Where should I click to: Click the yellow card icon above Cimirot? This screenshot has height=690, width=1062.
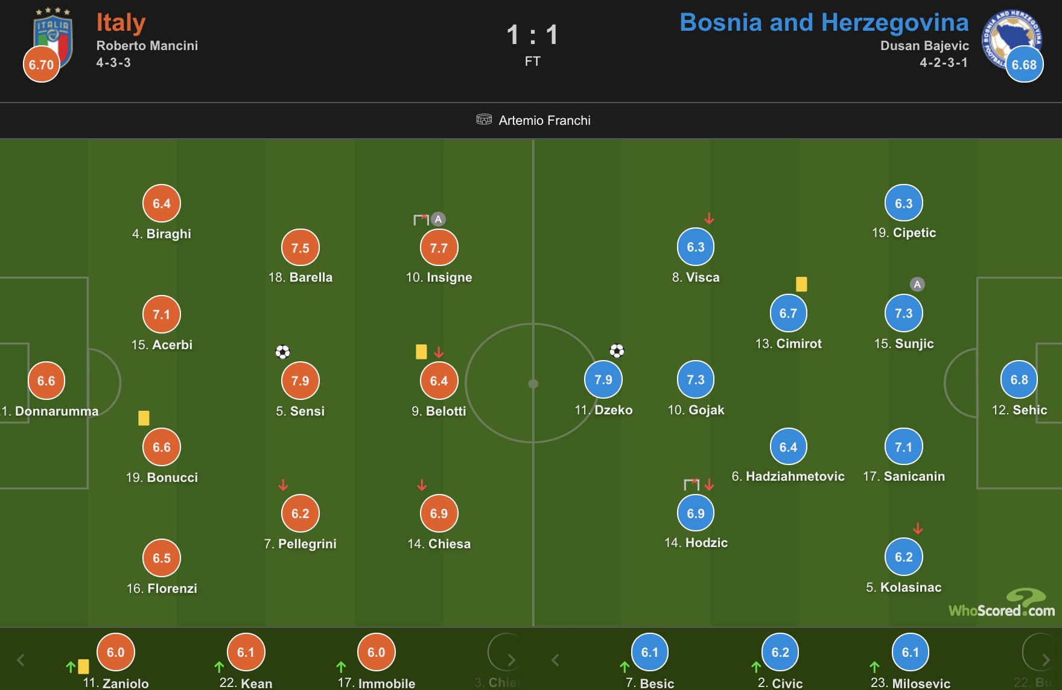tap(801, 284)
